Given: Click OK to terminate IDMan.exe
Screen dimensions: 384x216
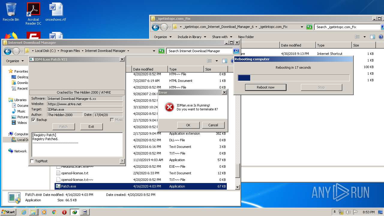Looking at the screenshot, I should (x=188, y=125).
